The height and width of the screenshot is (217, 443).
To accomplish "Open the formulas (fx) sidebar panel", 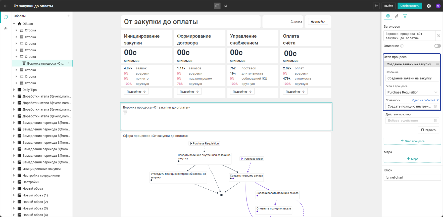I will 6,28.
